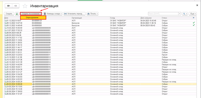Choose Оприходование from the dropdown menu

pos(33,18)
